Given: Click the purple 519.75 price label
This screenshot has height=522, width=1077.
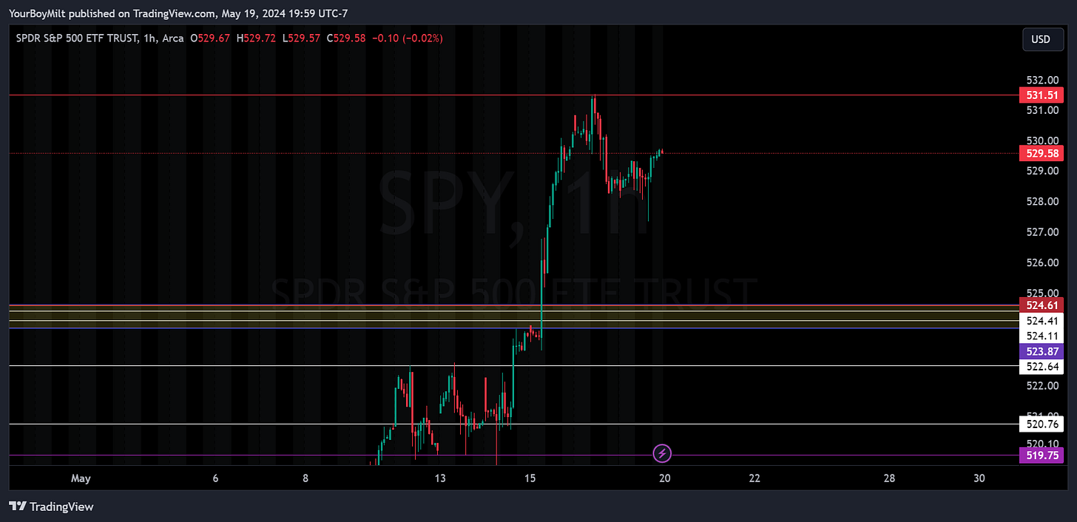Looking at the screenshot, I should (x=1041, y=455).
